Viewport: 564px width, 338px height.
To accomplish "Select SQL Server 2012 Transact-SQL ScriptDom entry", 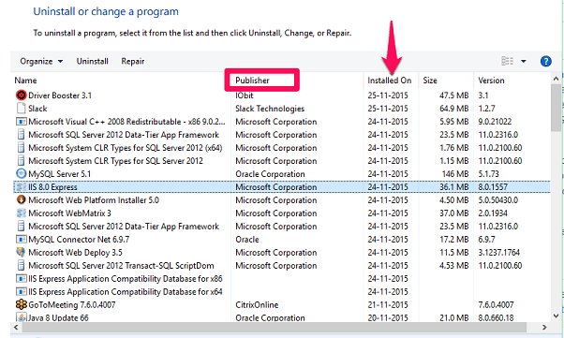I will point(121,266).
